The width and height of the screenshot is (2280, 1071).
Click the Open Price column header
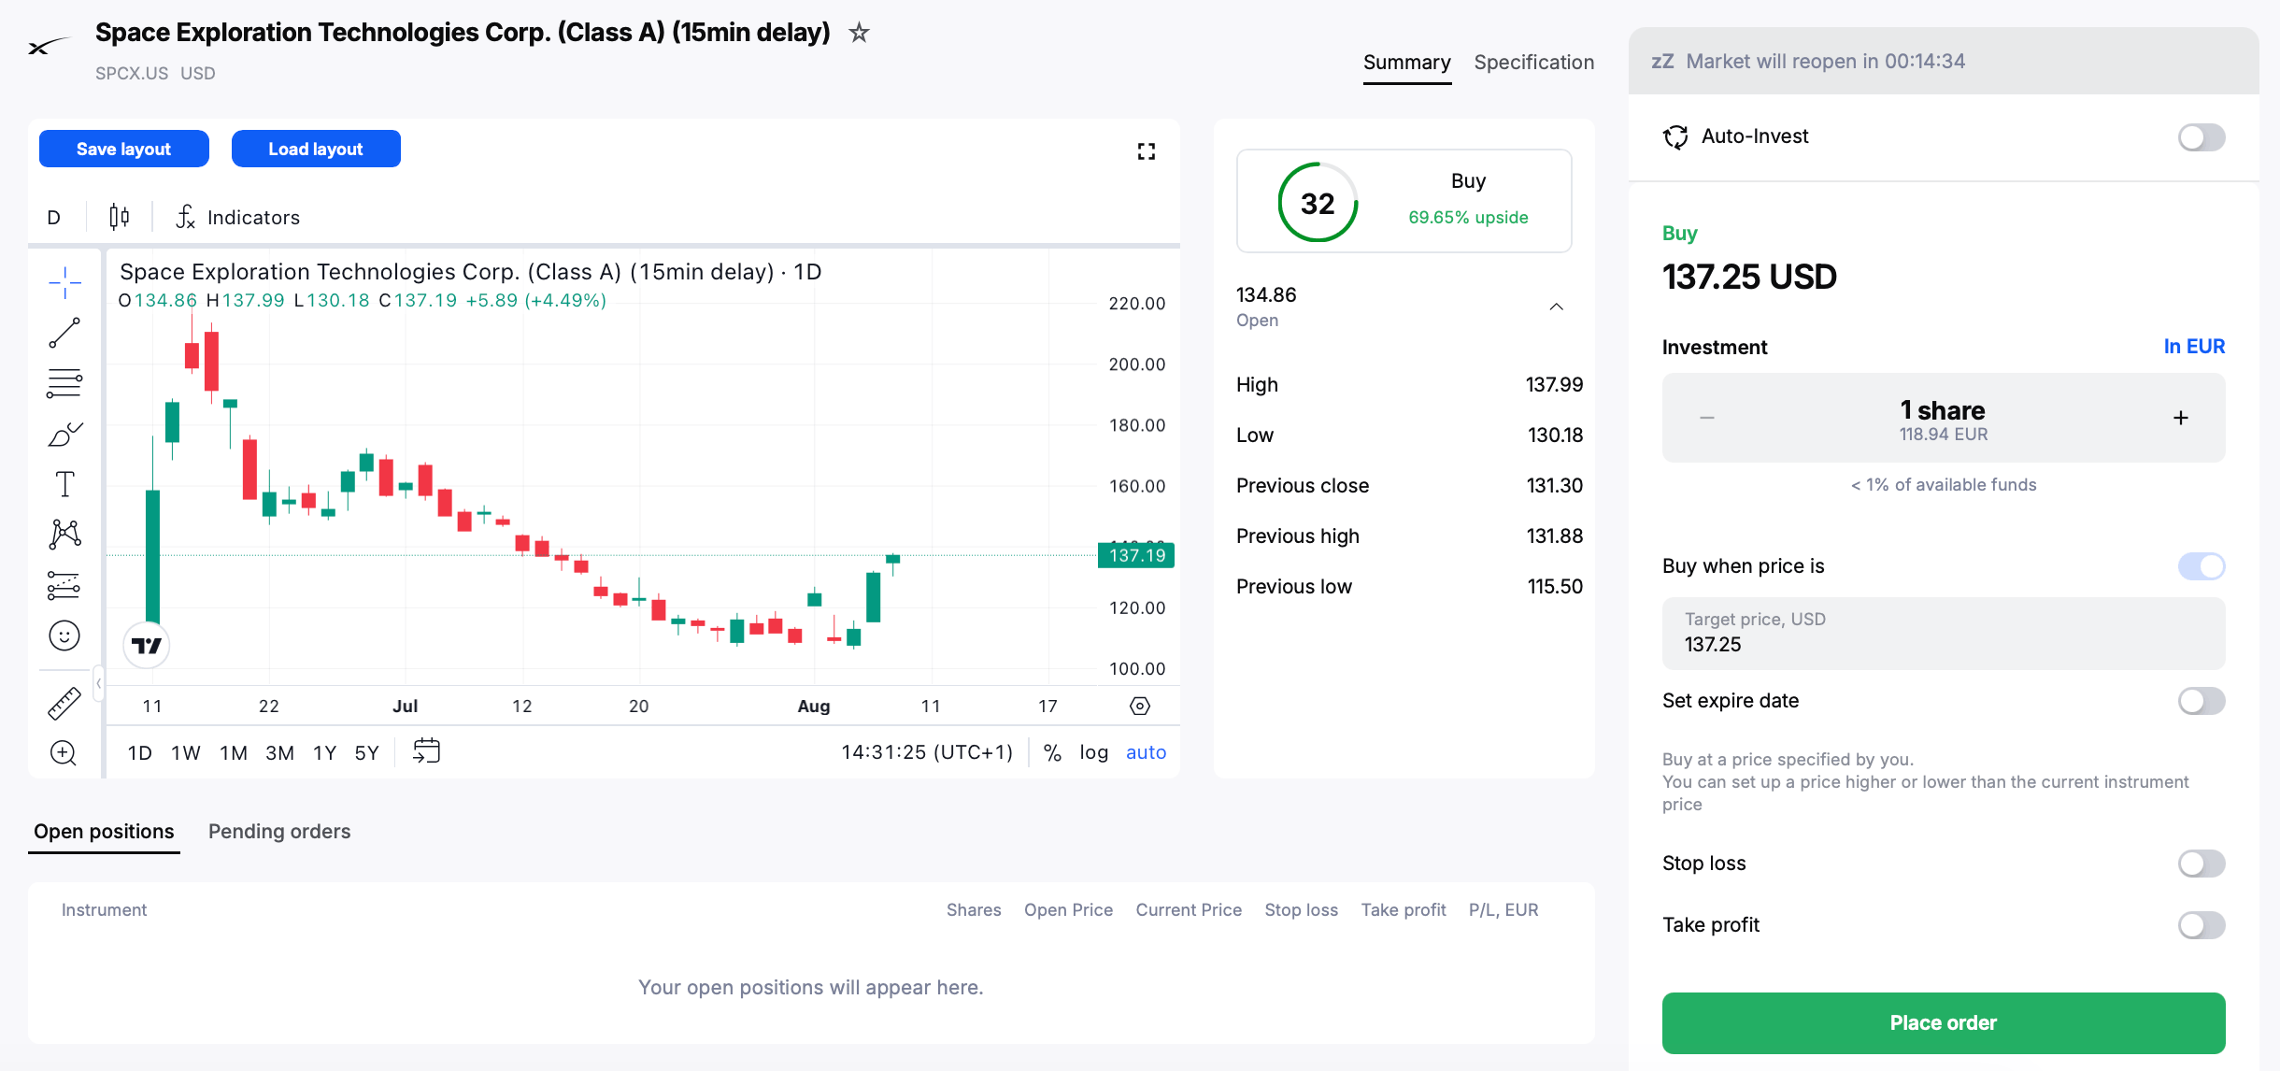click(1068, 910)
